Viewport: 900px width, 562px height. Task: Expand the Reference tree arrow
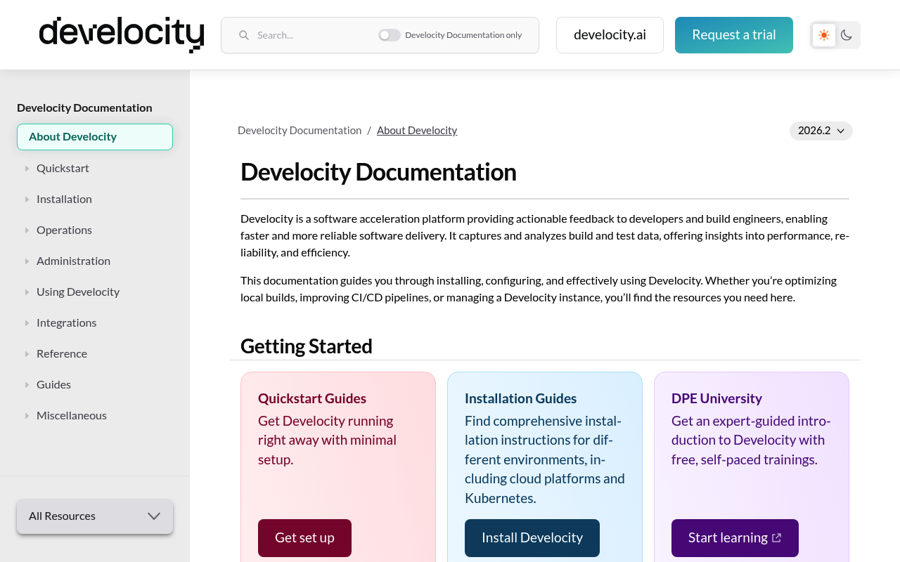[27, 353]
